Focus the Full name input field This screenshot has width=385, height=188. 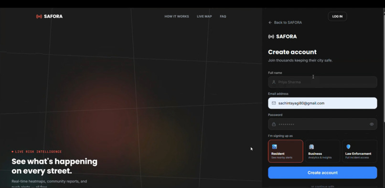point(322,82)
